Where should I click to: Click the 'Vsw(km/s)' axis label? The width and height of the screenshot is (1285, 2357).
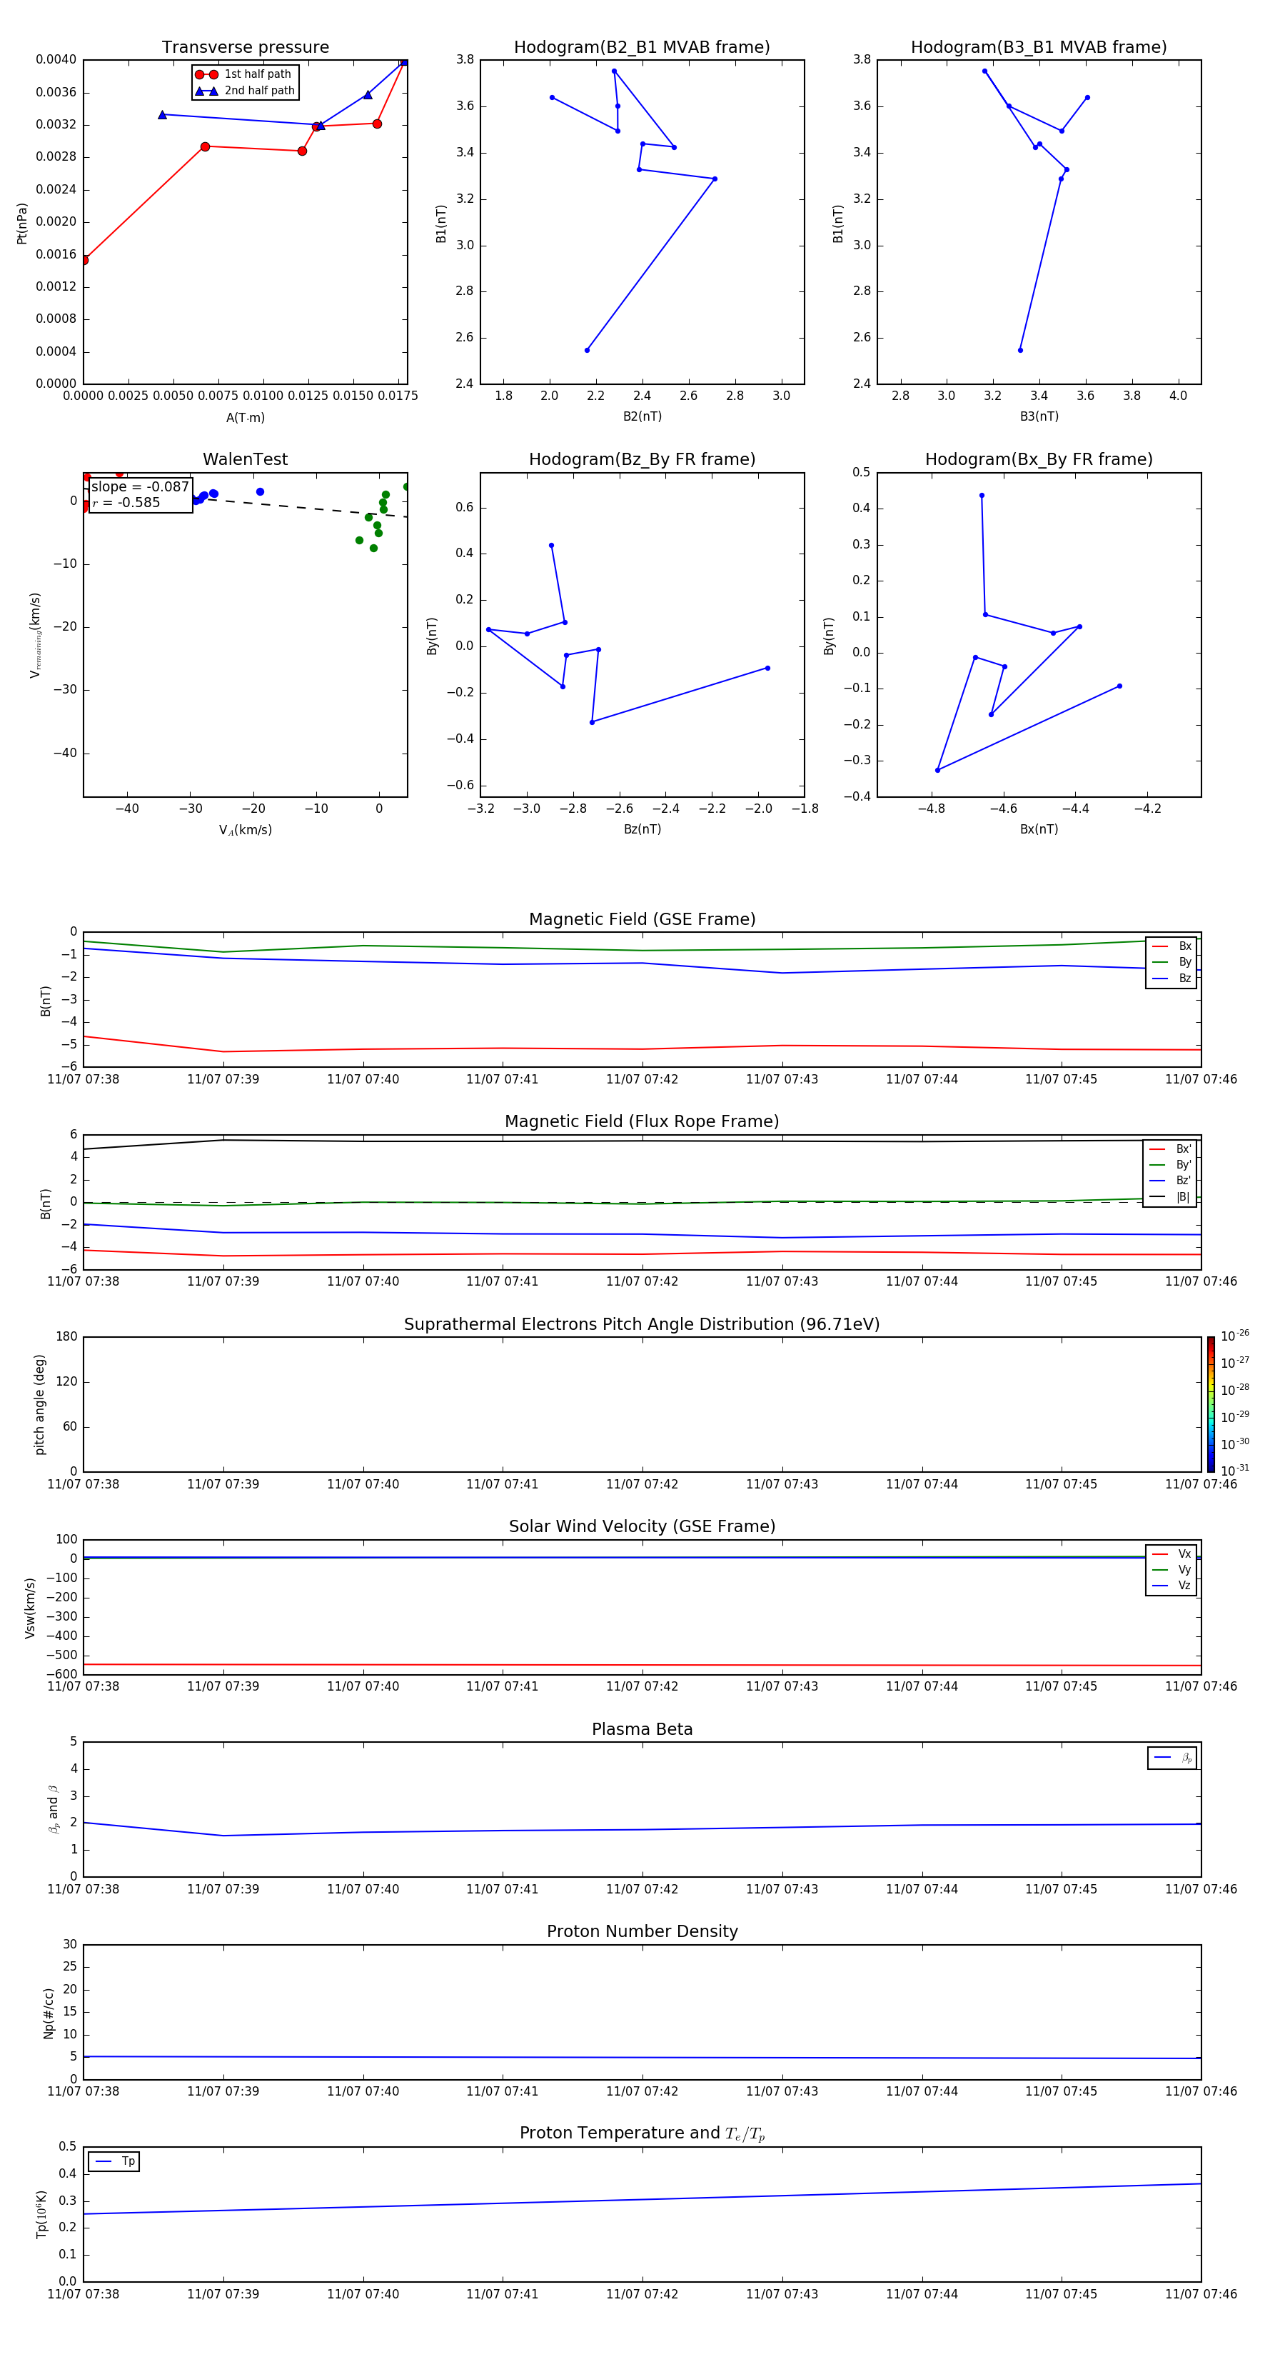tap(30, 1608)
